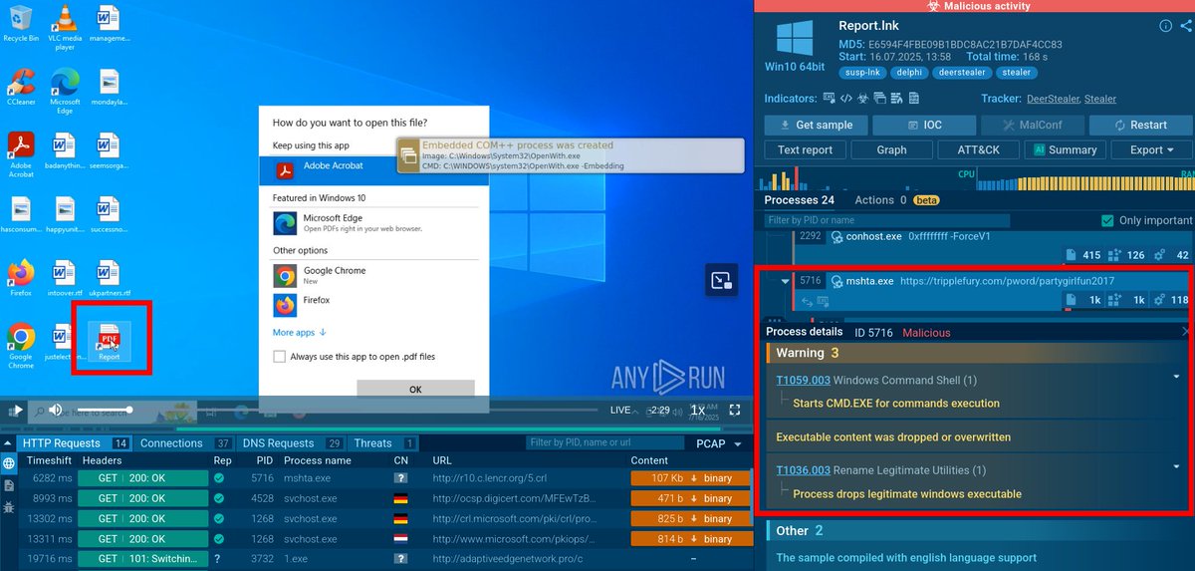Open Firefox desktop shortcut
This screenshot has height=571, width=1195.
[21, 278]
